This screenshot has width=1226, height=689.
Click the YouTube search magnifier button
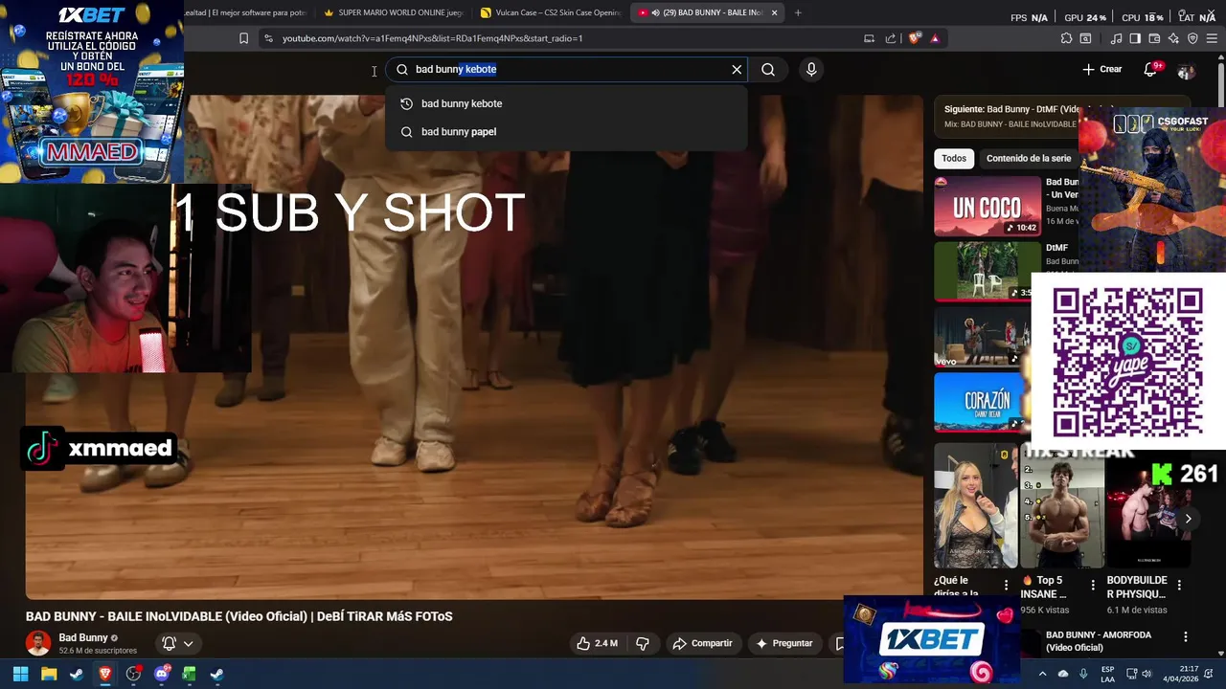click(x=768, y=69)
